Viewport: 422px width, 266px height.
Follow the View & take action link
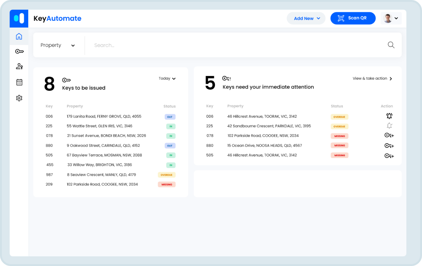[372, 78]
